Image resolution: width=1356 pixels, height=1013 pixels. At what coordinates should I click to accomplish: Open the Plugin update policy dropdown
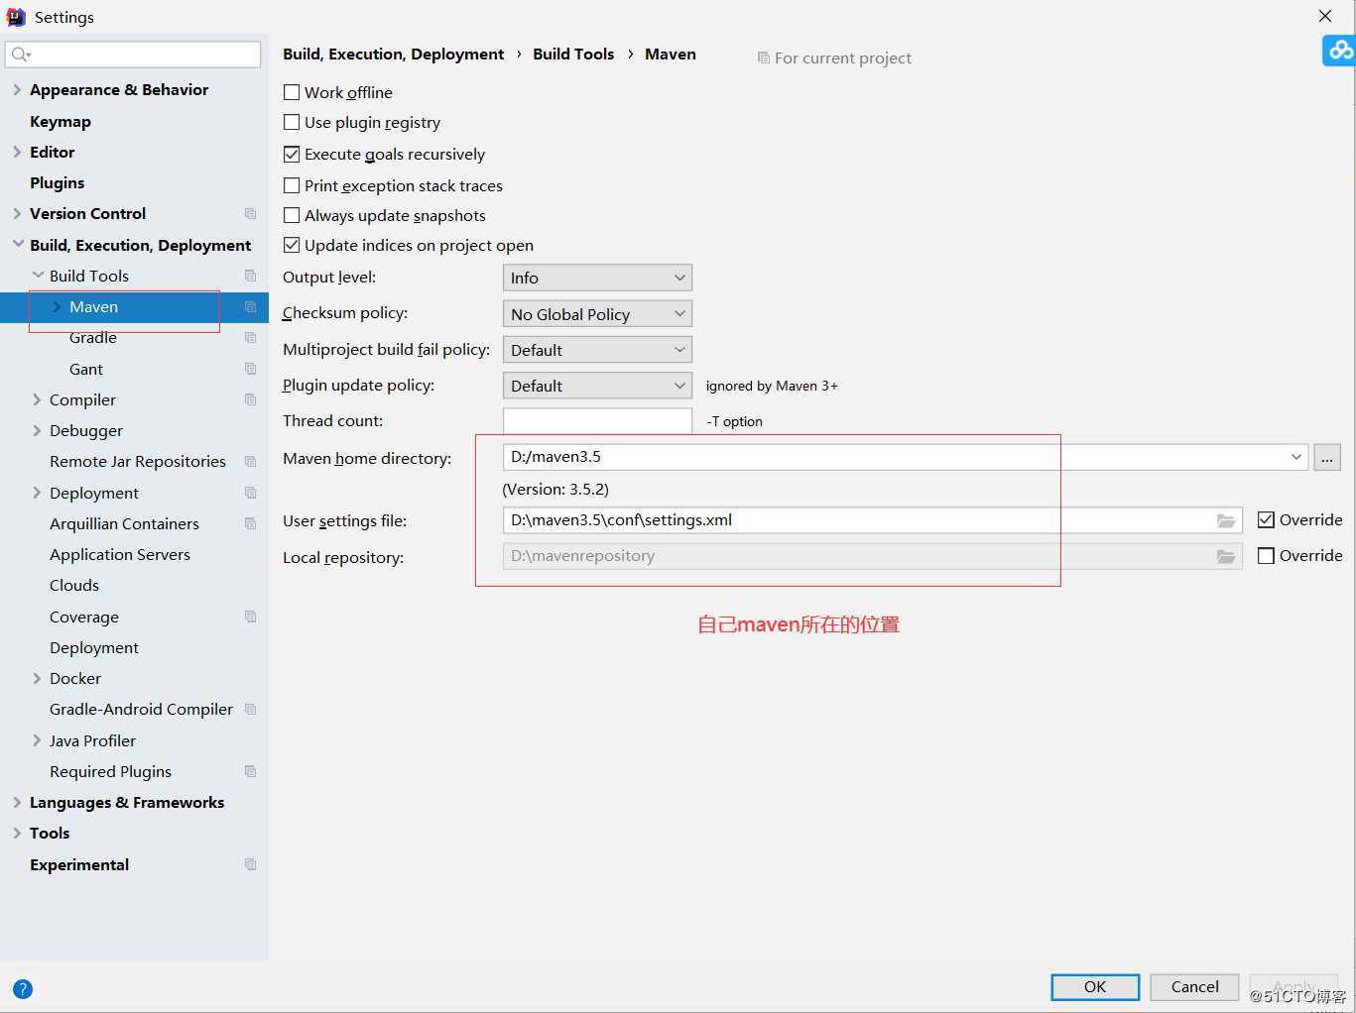(x=597, y=386)
